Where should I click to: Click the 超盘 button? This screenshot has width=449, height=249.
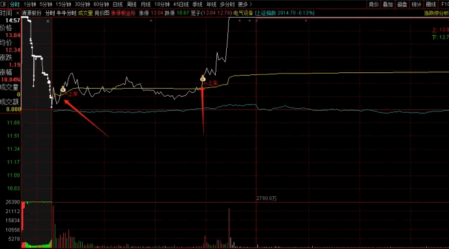pyautogui.click(x=402, y=5)
